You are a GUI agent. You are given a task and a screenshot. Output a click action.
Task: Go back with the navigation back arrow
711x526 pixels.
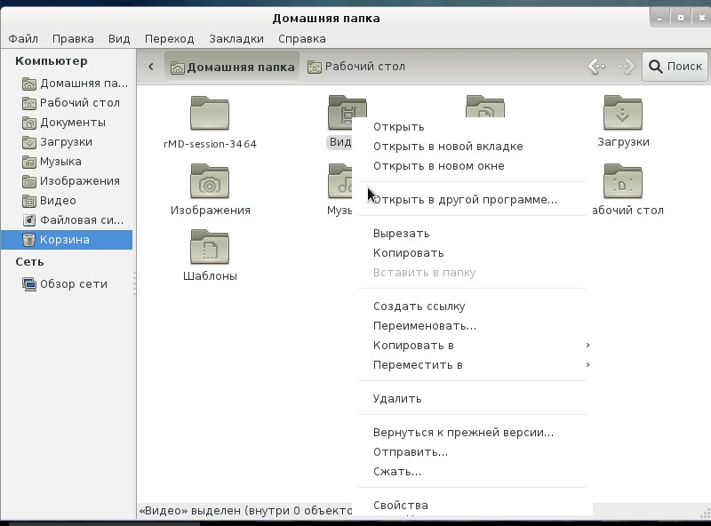tap(596, 67)
